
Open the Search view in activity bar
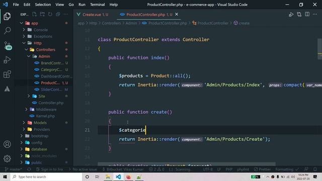tap(7, 31)
